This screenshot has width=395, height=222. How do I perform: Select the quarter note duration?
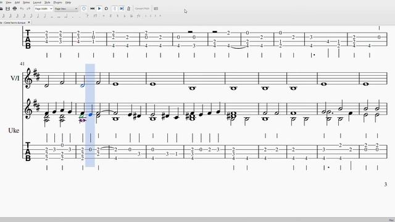38,16
